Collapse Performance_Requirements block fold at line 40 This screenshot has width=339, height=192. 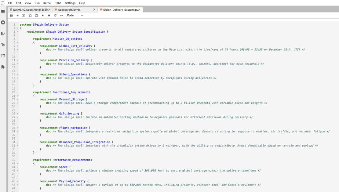coord(18,164)
